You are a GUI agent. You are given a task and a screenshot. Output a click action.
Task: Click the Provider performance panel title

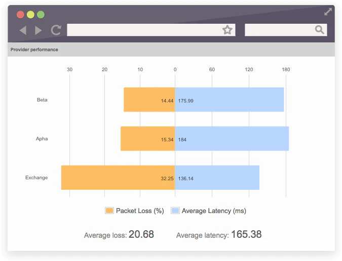coord(34,49)
